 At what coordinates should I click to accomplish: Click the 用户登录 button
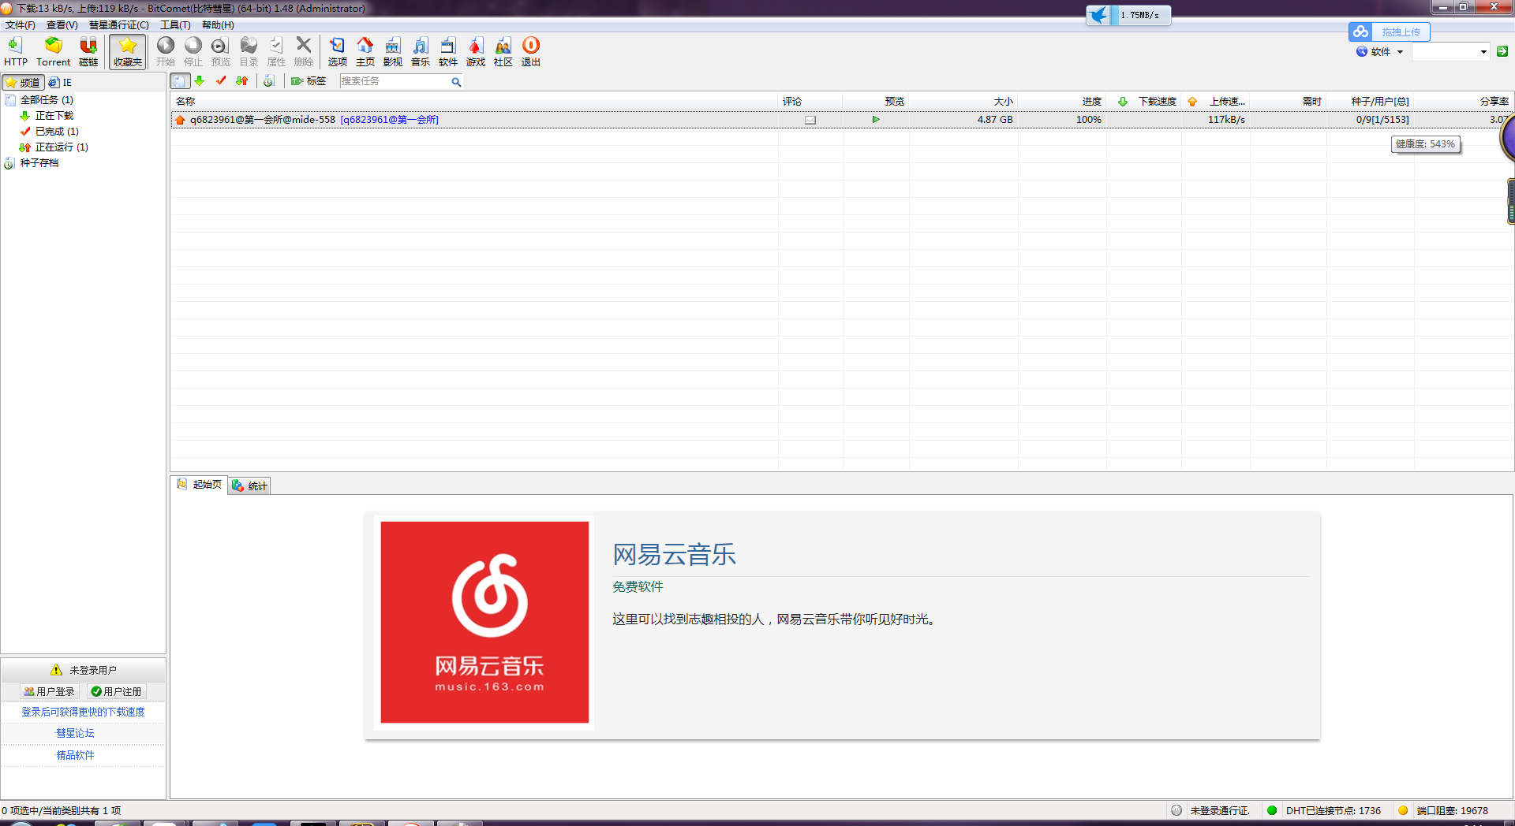coord(49,691)
